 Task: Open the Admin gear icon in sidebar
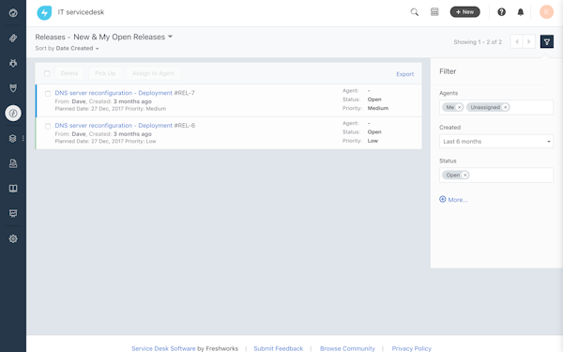point(13,238)
